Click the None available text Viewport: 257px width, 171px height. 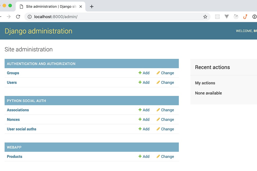click(209, 93)
